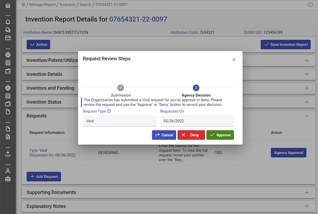Image resolution: width=318 pixels, height=214 pixels.
Task: Click the PDF document icon in the sidebar
Action: 8,137
